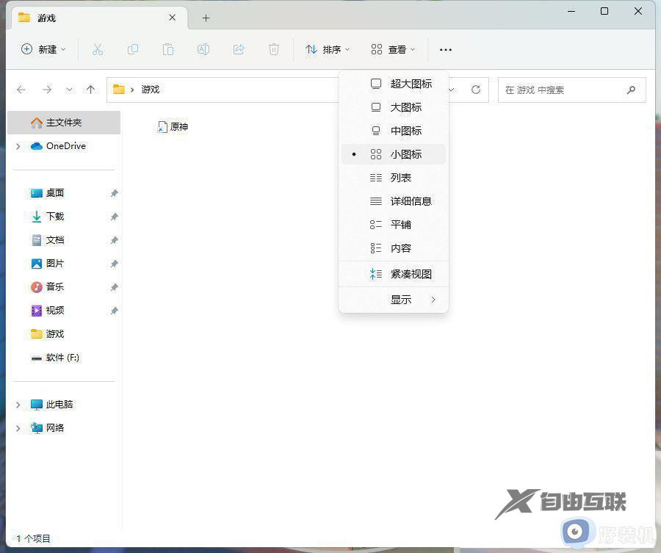Click the 新建 button
Image resolution: width=661 pixels, height=553 pixels.
click(40, 49)
